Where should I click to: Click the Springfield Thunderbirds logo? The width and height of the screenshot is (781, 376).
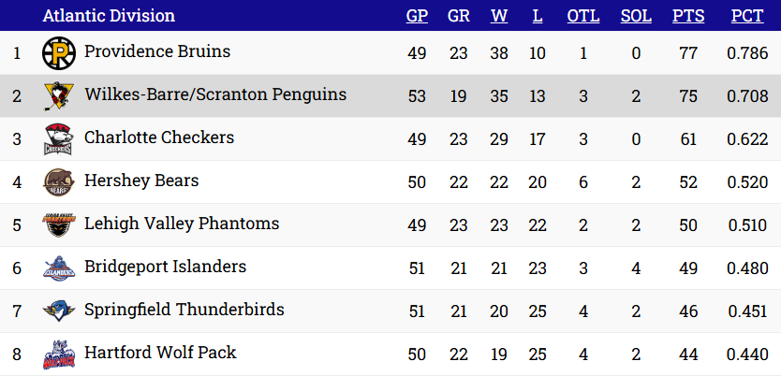58,311
